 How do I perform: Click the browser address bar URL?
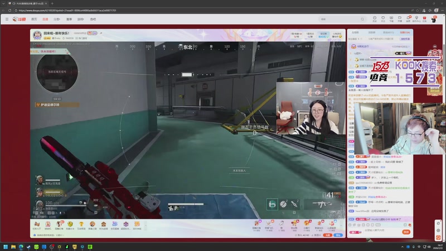pos(67,11)
